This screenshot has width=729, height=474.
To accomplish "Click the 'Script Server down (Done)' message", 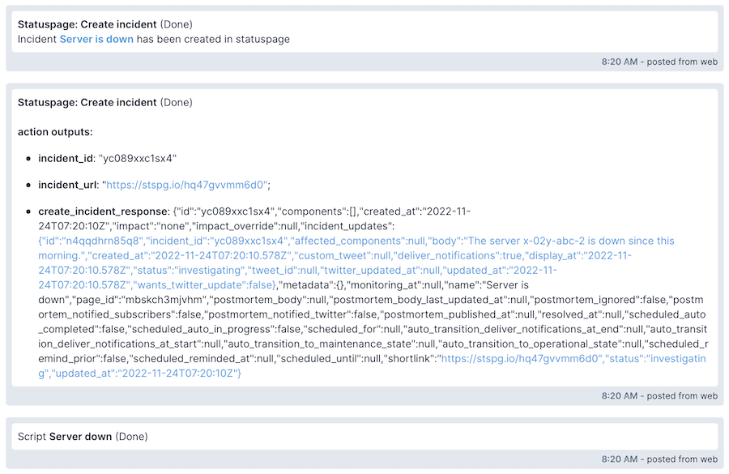I will [x=83, y=436].
